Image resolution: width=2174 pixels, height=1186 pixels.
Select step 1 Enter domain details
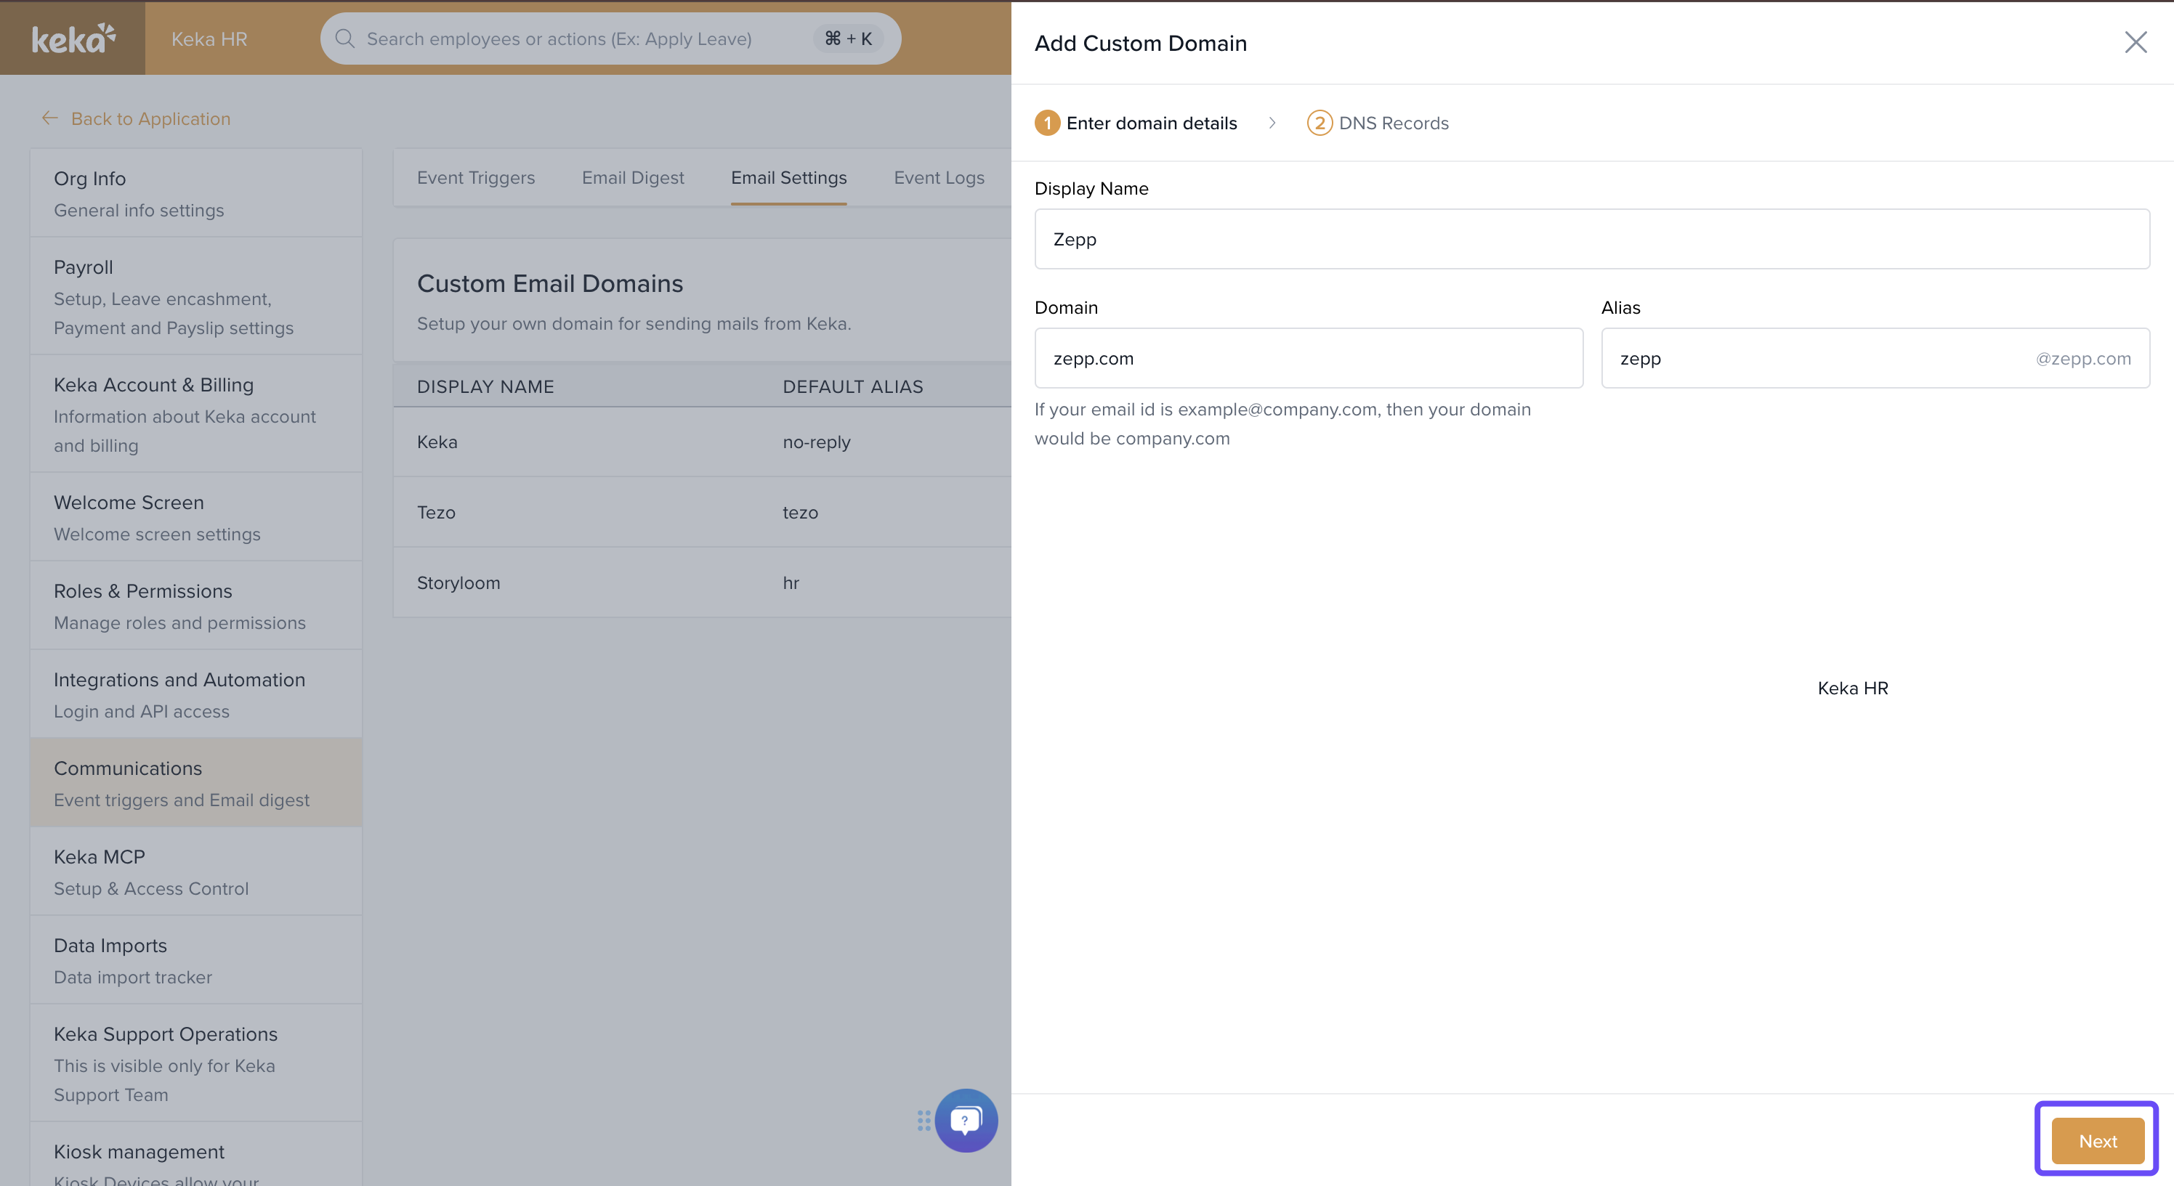pos(1136,123)
